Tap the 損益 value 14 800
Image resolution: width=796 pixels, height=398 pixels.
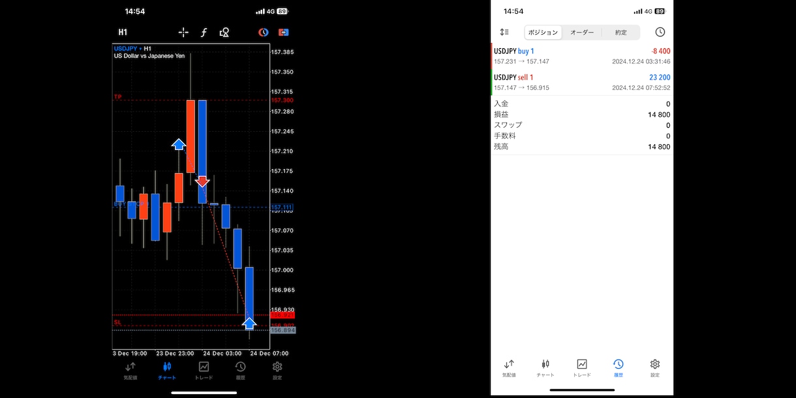(x=659, y=115)
